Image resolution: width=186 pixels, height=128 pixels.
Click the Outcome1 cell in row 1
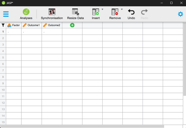[x=32, y=31]
